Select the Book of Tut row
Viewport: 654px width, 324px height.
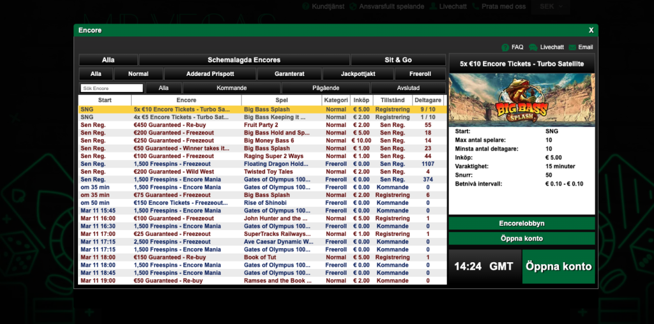262,258
